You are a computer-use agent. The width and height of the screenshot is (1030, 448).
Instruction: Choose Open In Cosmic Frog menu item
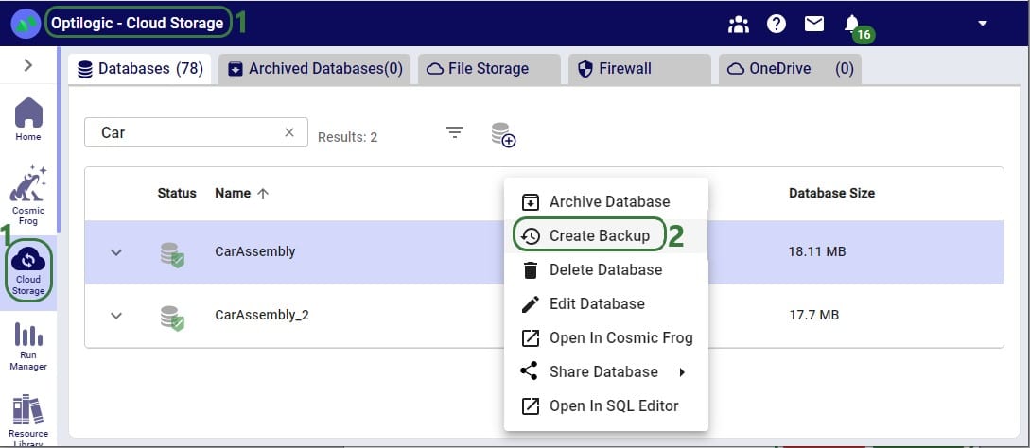(605, 338)
